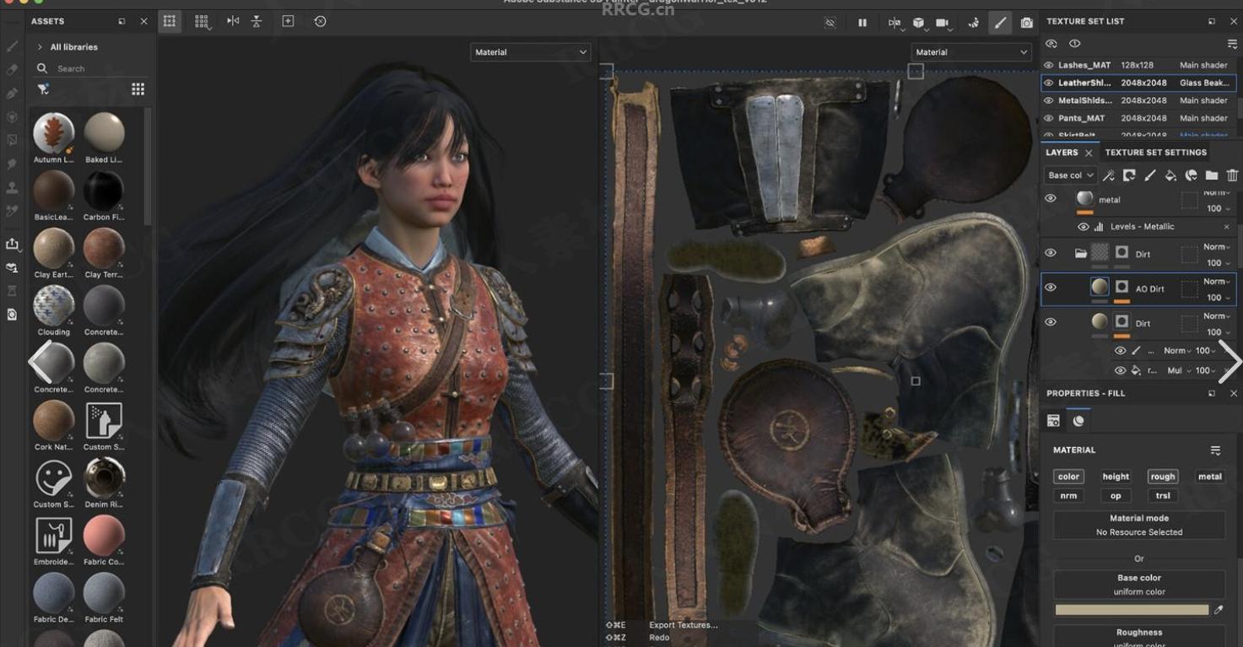Screen dimensions: 1243x647
Task: Click the horizontal symmetry mirror icon
Action: (x=233, y=21)
